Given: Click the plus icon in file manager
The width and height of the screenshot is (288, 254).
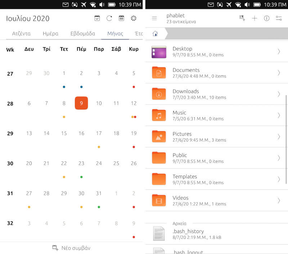Looking at the screenshot, I should (255, 18).
